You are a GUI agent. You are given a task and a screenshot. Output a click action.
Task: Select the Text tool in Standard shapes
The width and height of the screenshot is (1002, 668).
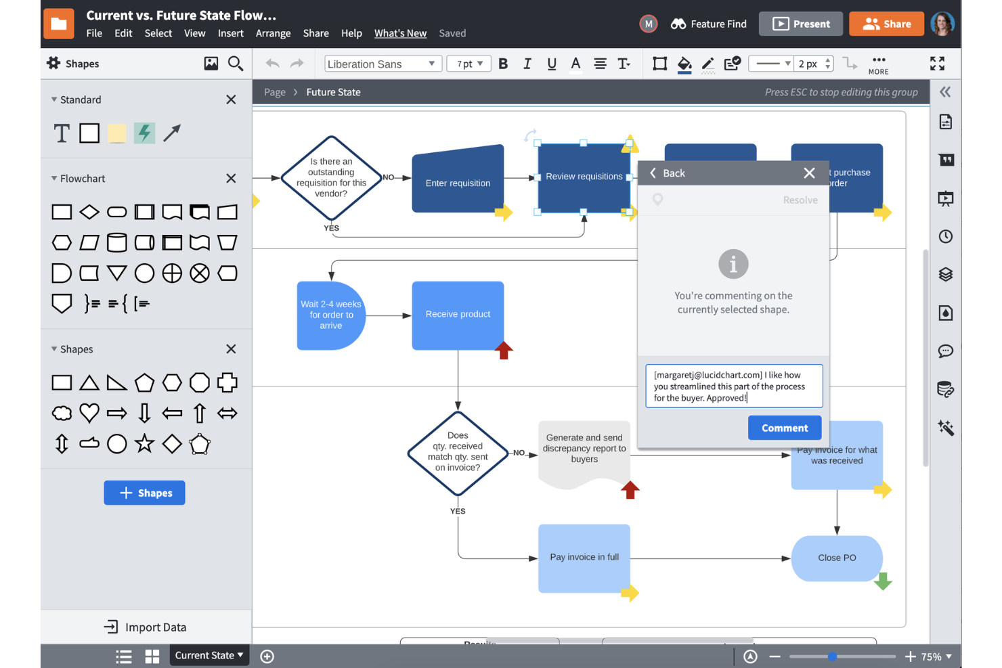pyautogui.click(x=62, y=133)
